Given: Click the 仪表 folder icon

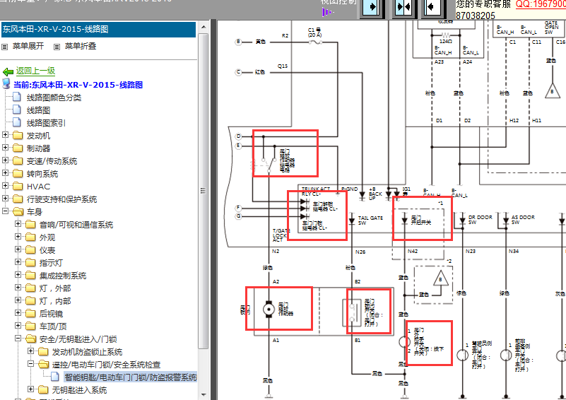Looking at the screenshot, I should pos(30,249).
